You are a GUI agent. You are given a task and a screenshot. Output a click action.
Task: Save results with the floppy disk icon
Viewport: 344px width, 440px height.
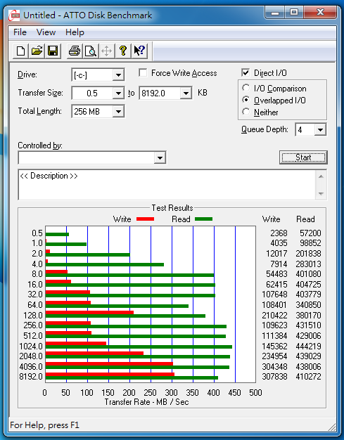(x=53, y=51)
